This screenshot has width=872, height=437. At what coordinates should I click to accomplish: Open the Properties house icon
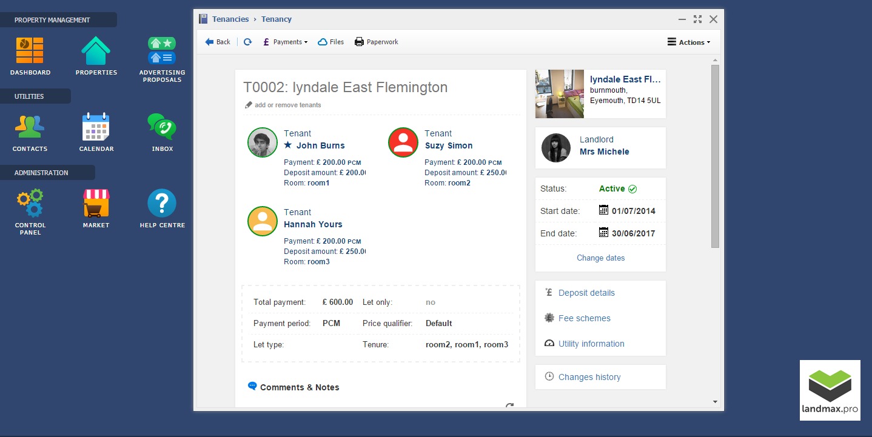click(96, 51)
